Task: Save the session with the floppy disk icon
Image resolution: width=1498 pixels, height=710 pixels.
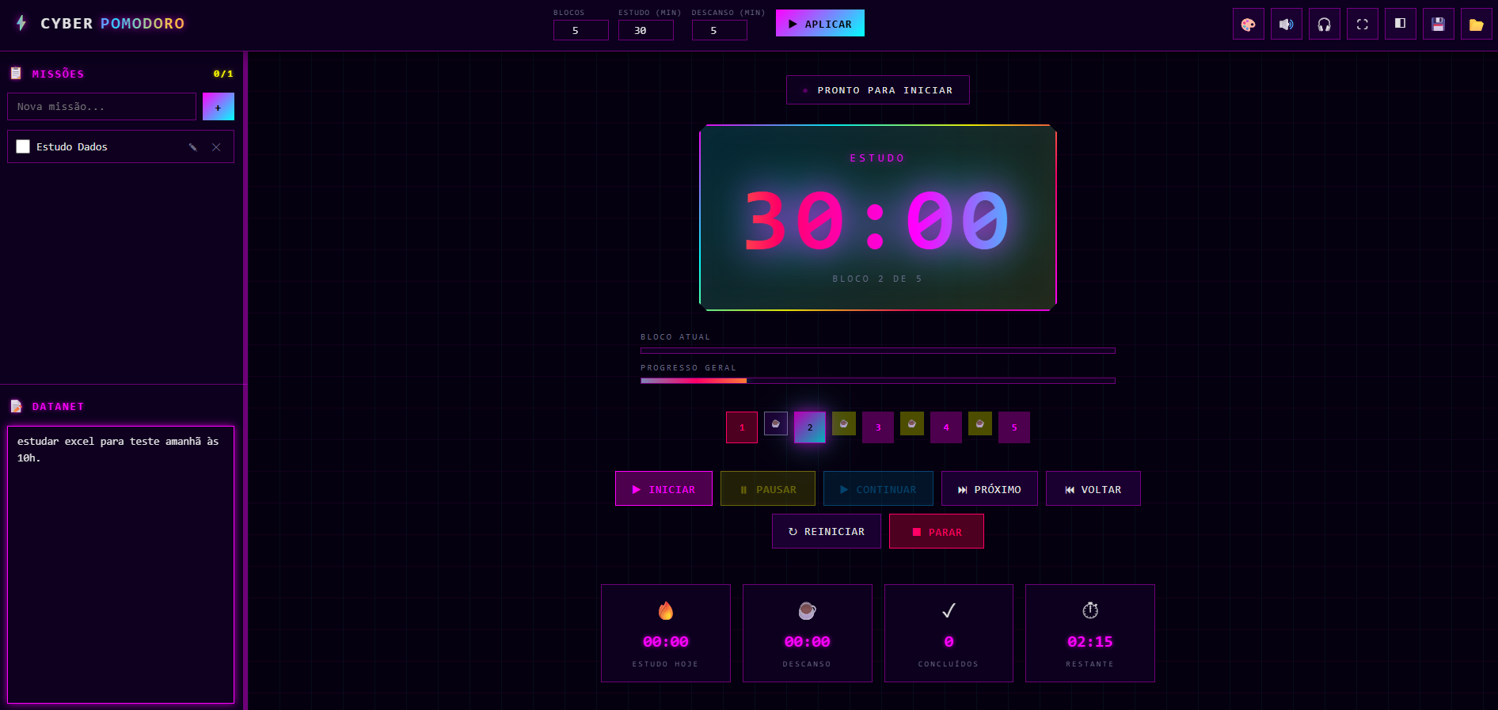Action: click(1438, 24)
